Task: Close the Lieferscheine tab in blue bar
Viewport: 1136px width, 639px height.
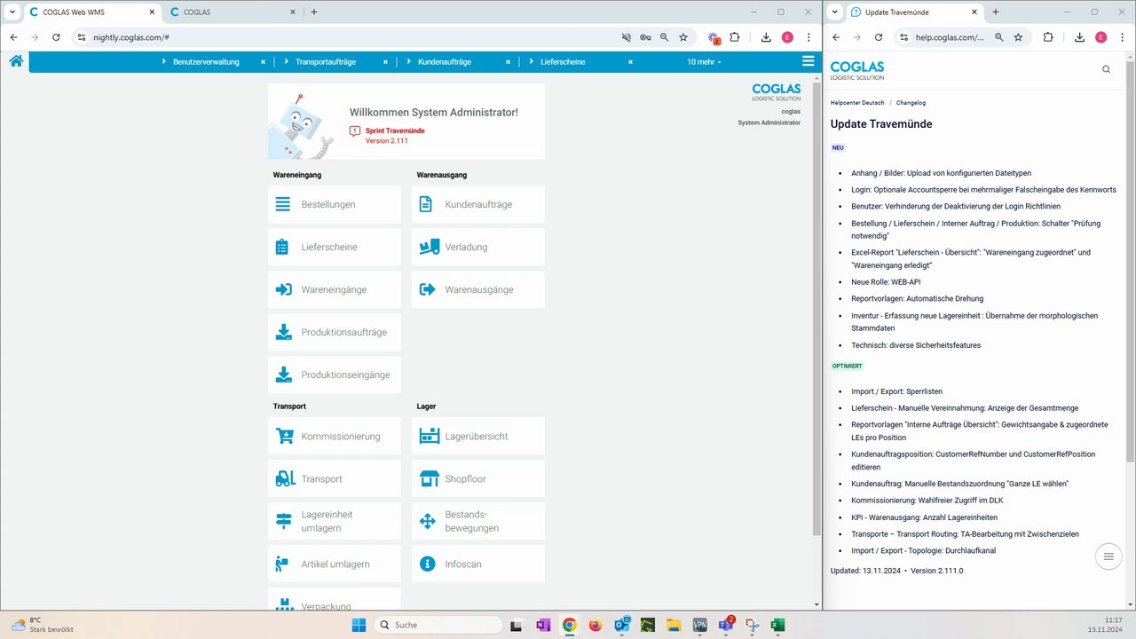Action: 631,62
